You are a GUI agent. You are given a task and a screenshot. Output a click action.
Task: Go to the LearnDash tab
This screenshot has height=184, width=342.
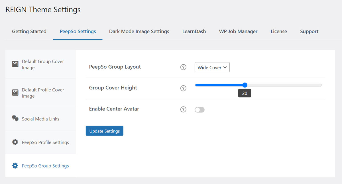(x=194, y=32)
